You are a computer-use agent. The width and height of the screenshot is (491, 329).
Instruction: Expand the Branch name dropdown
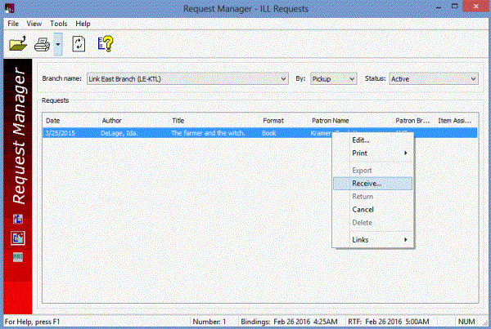coord(283,79)
